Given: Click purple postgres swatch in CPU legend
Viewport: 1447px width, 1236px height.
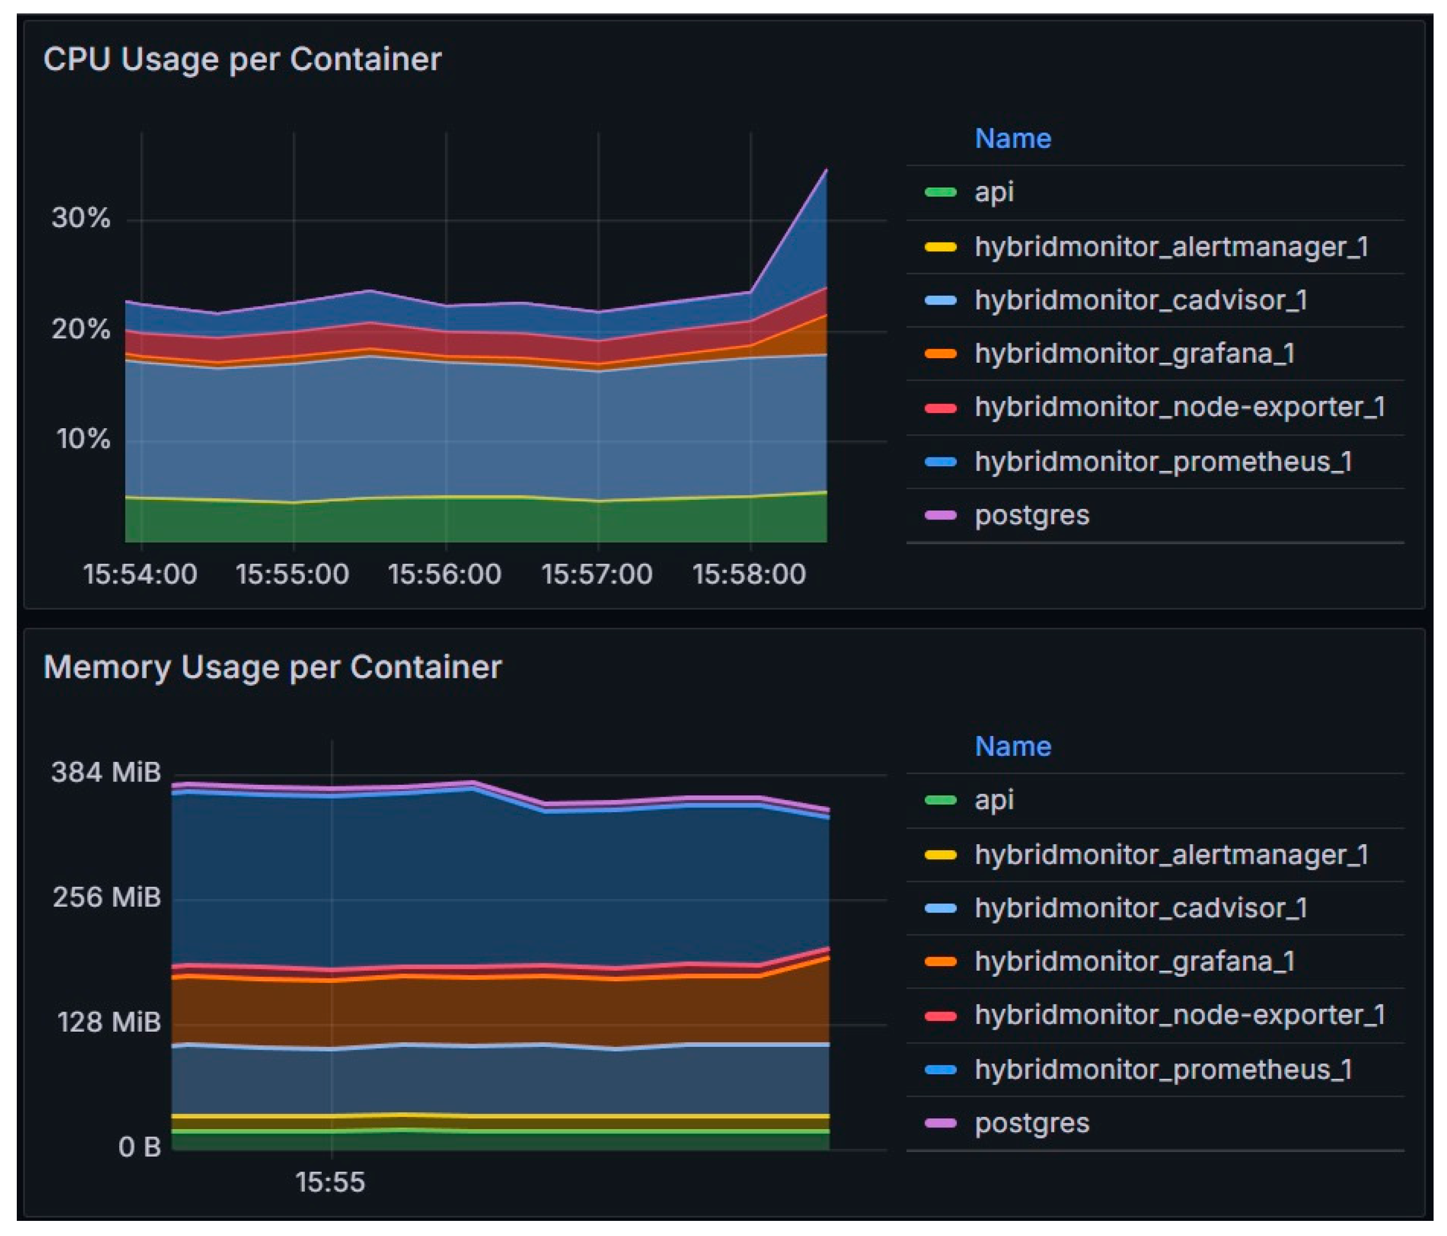Looking at the screenshot, I should point(940,515).
